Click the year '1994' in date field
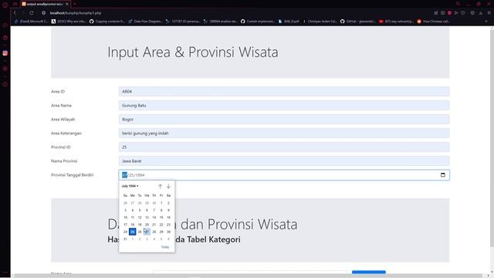 coord(140,175)
